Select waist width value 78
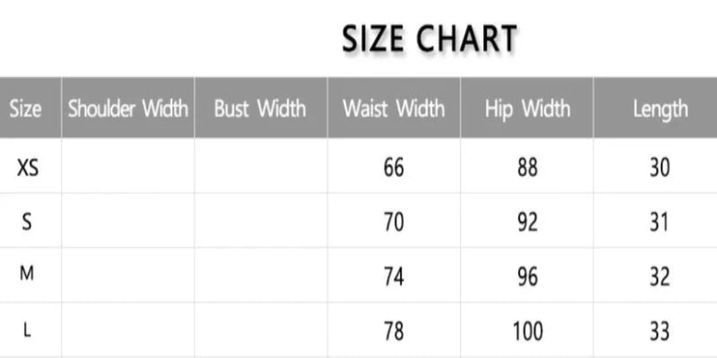Image resolution: width=717 pixels, height=358 pixels. pyautogui.click(x=394, y=331)
